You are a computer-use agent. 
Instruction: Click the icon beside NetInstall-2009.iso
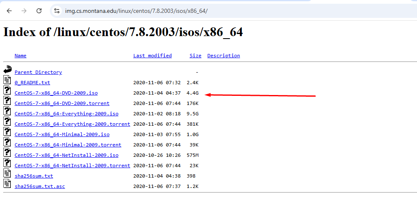point(7,152)
